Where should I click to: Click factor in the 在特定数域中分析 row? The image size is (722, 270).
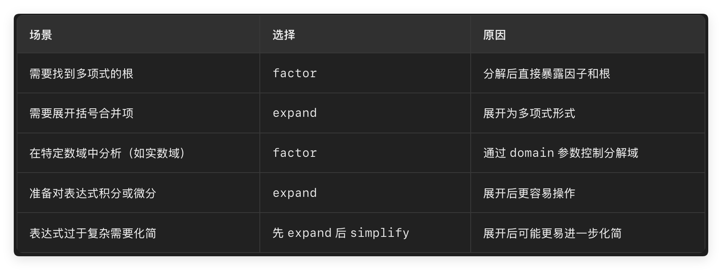click(295, 153)
